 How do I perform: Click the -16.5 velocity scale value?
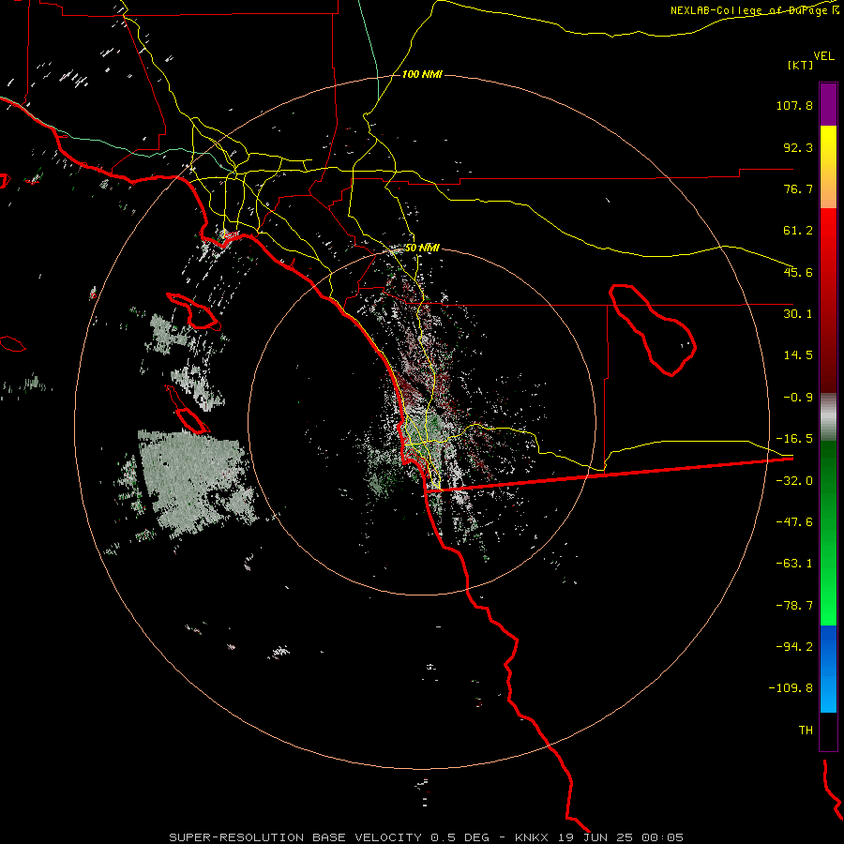click(x=794, y=439)
